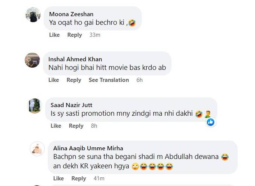Viewport: 255px width, 186px height.
Task: Reply to Alina Aaqib Umme Mirha's comment
Action: pos(79,178)
